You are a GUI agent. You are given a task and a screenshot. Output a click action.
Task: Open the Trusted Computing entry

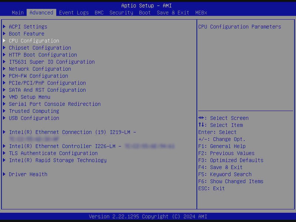tap(34, 111)
